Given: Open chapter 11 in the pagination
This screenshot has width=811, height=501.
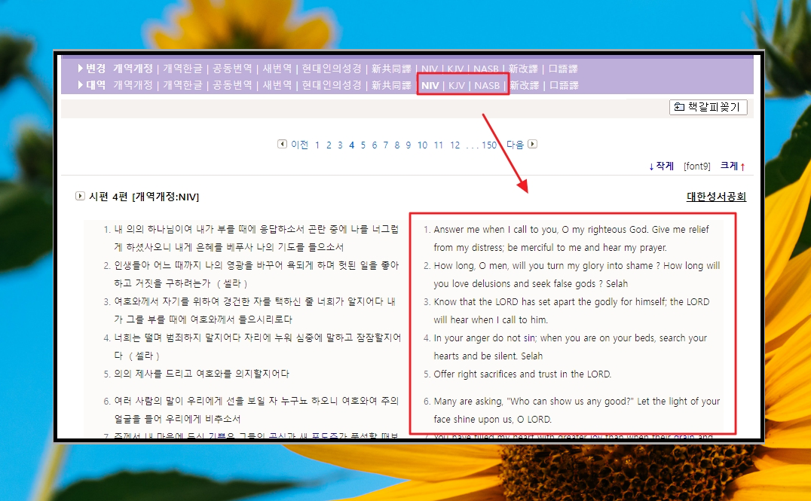Looking at the screenshot, I should 438,145.
